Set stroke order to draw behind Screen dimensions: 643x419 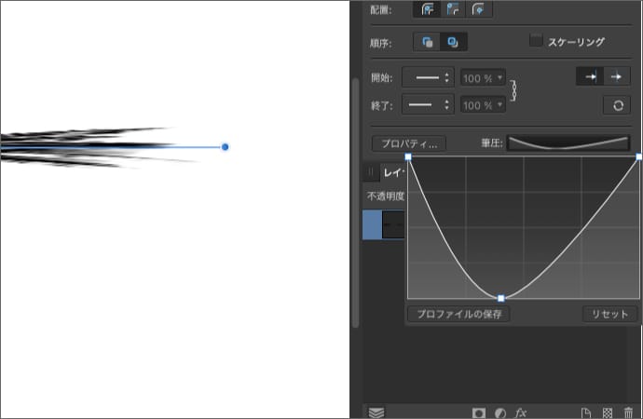(430, 42)
